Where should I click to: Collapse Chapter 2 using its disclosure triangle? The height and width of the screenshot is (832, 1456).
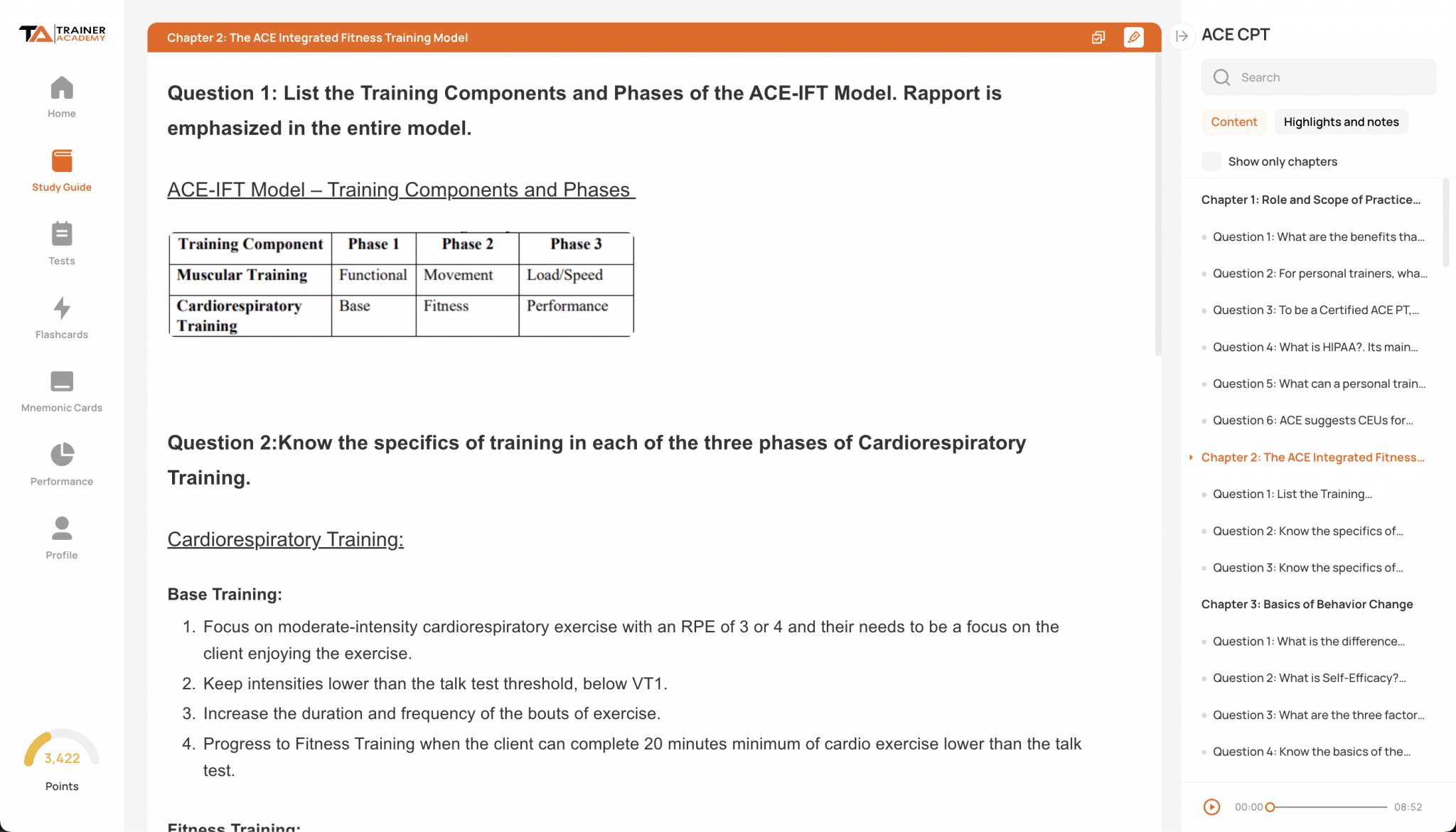coord(1192,458)
